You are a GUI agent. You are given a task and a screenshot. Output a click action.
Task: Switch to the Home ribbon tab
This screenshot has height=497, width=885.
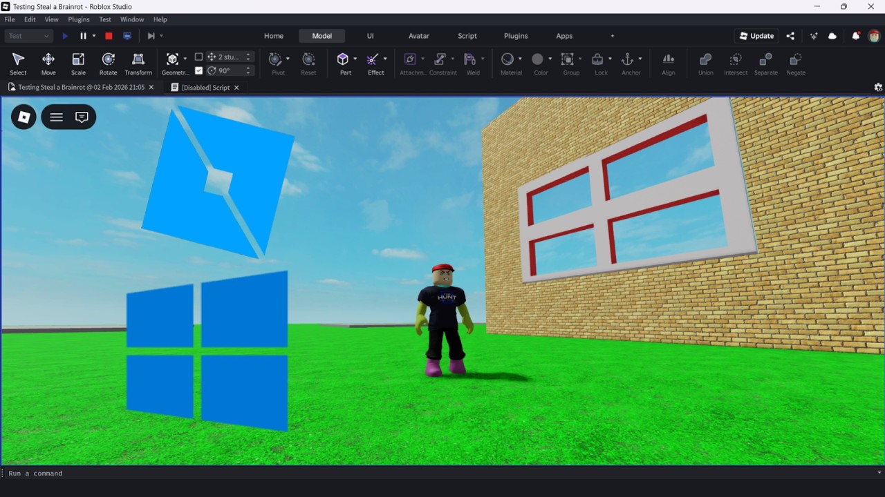click(274, 36)
